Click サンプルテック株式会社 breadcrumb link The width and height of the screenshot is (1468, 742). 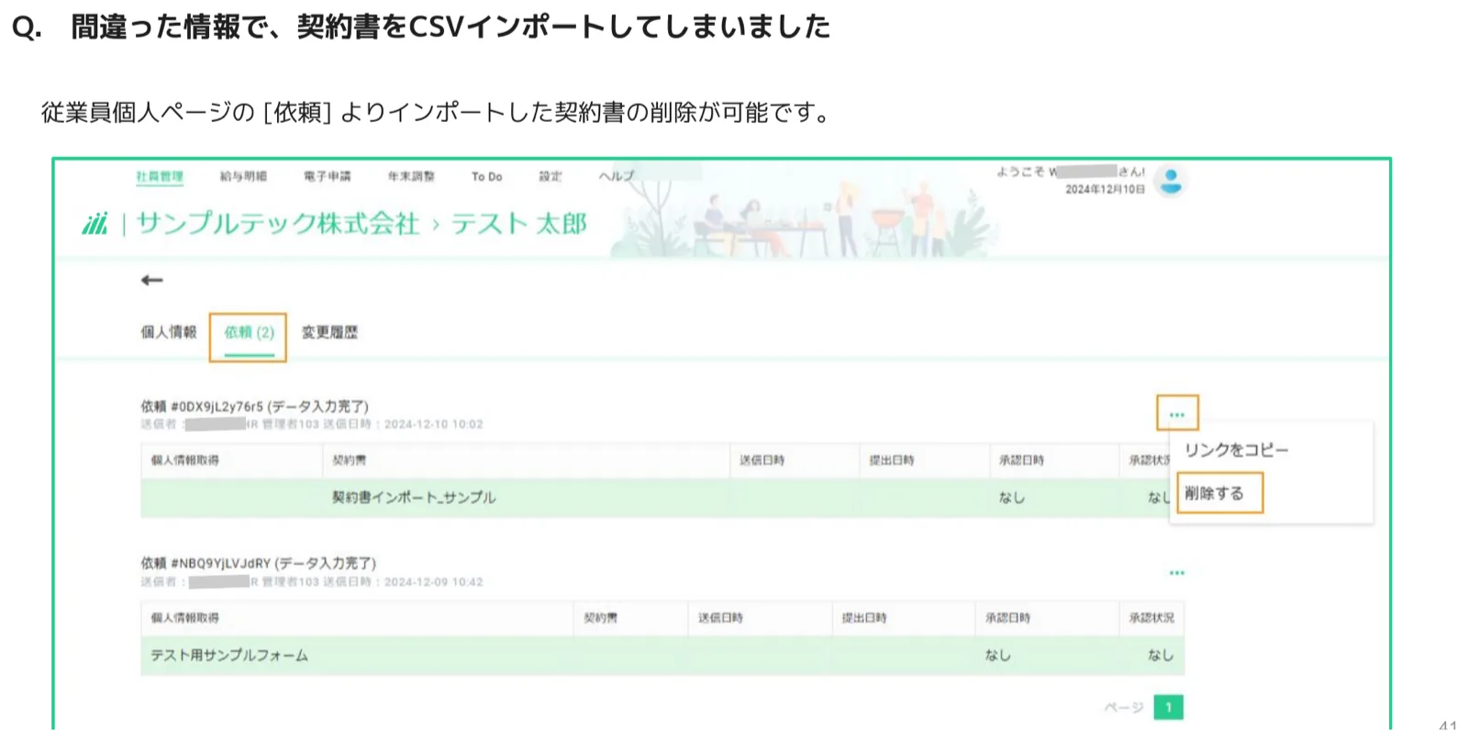click(278, 224)
